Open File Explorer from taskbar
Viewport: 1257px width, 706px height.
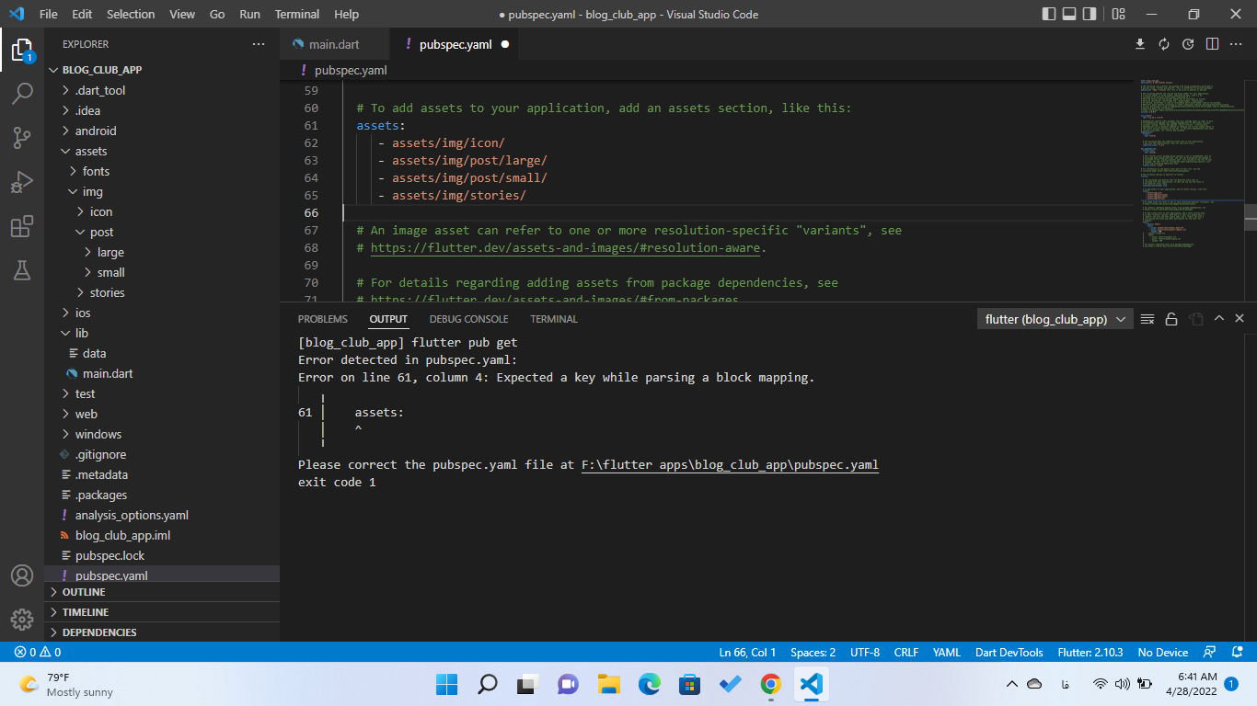pos(609,684)
